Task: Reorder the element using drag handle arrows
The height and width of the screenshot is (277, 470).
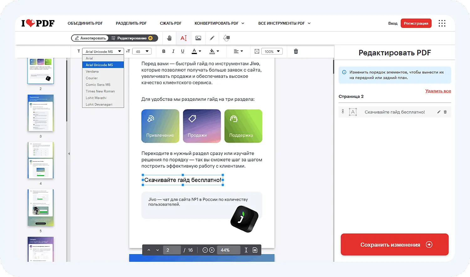Action: click(343, 111)
